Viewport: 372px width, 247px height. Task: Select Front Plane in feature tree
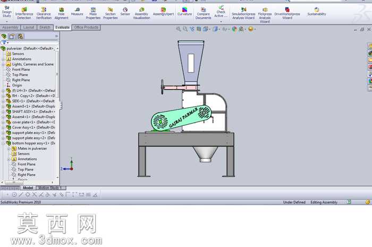(x=21, y=70)
